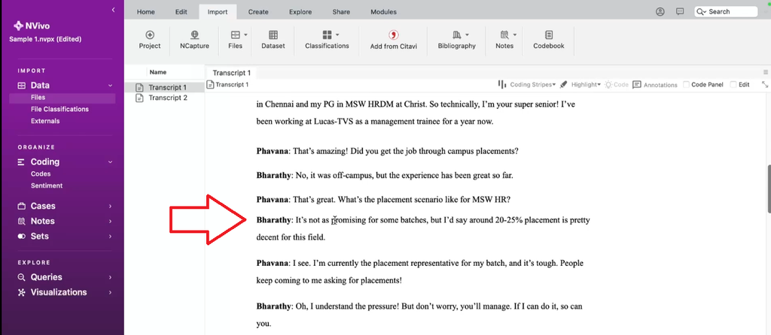
Task: Collapse the purple navigation sidebar
Action: click(114, 10)
